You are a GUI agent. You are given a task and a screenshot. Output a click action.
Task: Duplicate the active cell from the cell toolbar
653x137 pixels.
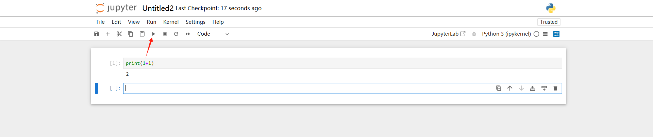click(499, 88)
